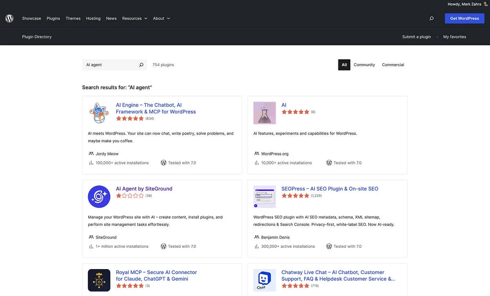The width and height of the screenshot is (490, 296).
Task: Click the star rating of Royal MCP
Action: point(130,286)
